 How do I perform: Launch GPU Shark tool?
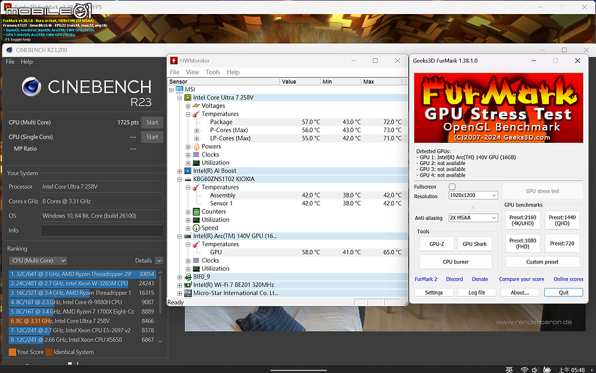pos(475,244)
